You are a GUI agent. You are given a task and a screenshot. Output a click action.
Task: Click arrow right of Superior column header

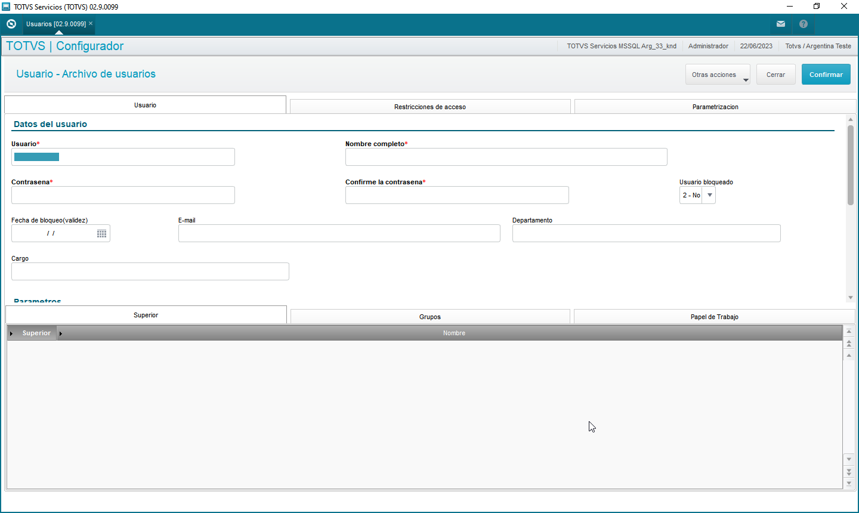click(60, 333)
